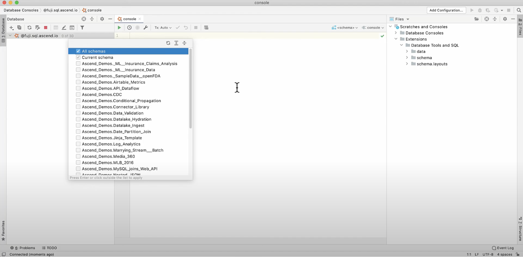Image resolution: width=523 pixels, height=257 pixels.
Task: Expand the Database Consoles folder
Action: pos(396,33)
